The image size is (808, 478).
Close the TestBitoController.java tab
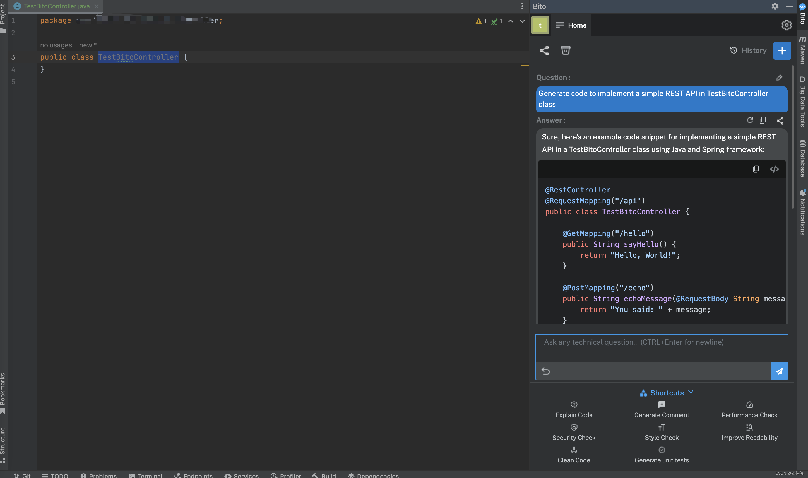coord(96,6)
